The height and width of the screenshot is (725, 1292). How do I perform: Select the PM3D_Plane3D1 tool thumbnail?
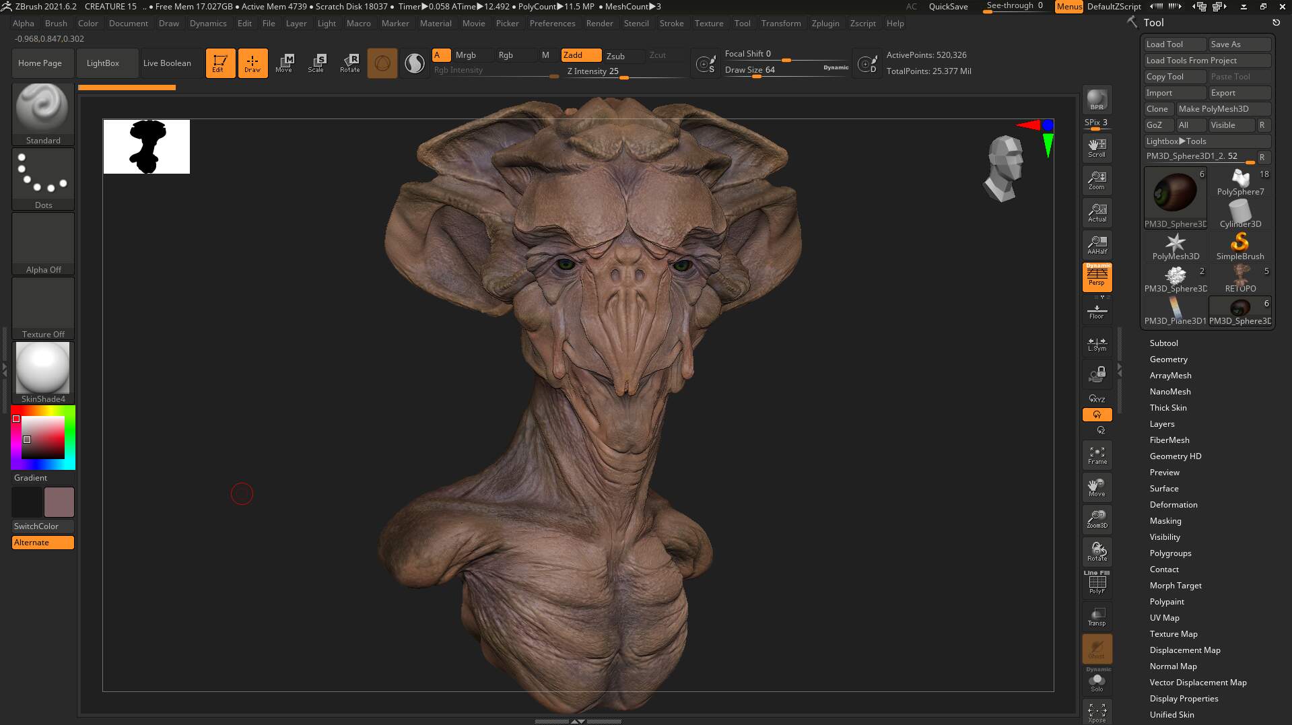pyautogui.click(x=1176, y=312)
